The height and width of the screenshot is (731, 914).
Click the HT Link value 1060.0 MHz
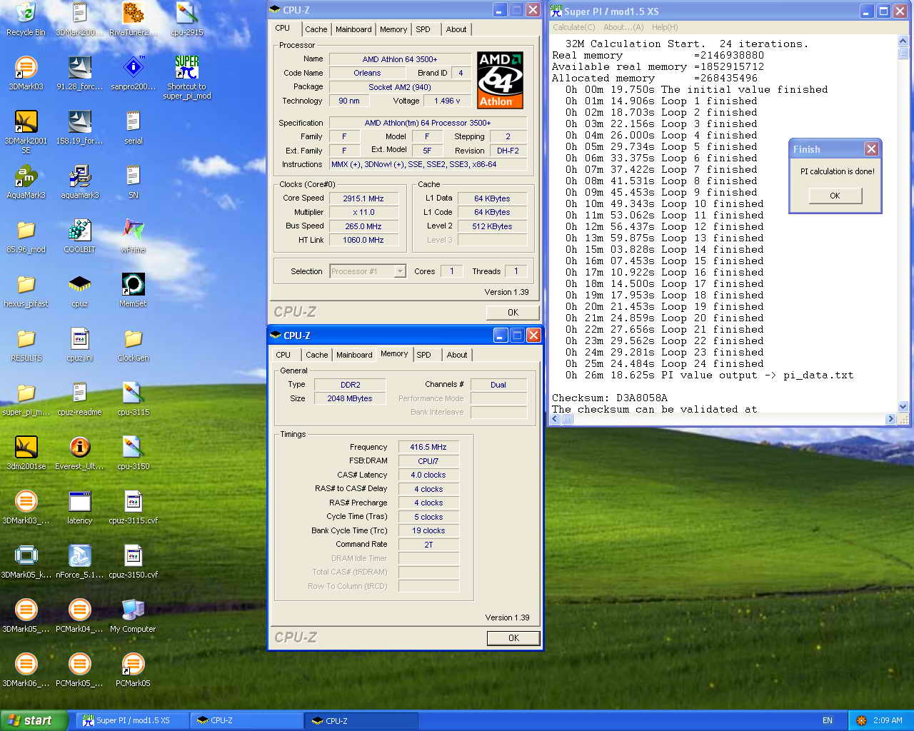(x=363, y=240)
